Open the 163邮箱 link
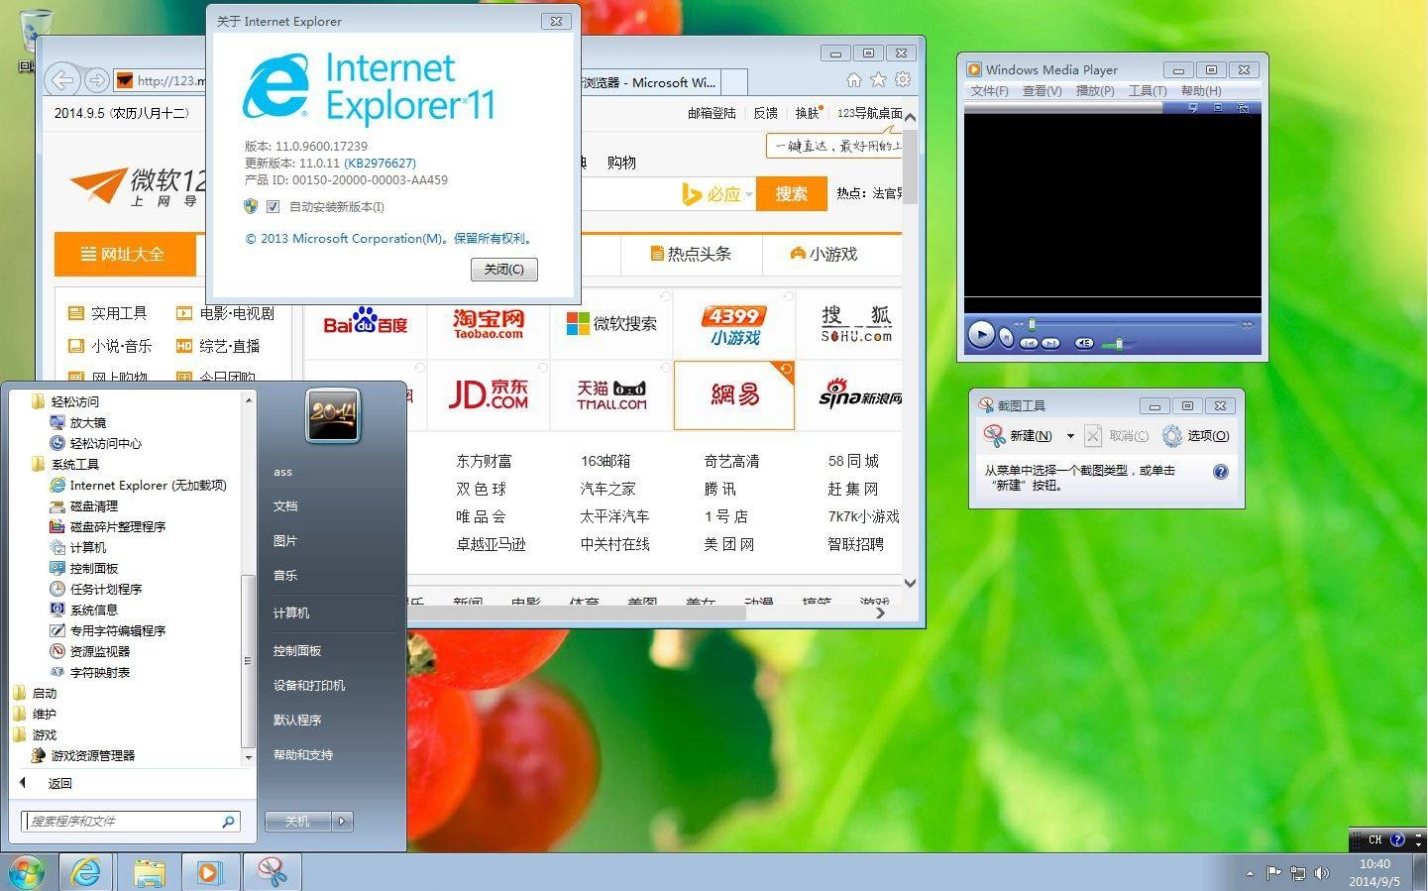 pos(605,461)
